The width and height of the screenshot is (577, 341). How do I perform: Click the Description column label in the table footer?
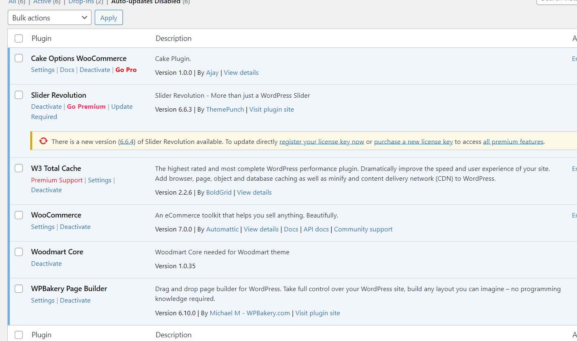[x=174, y=335]
